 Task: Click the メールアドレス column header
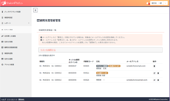[x=132, y=61]
